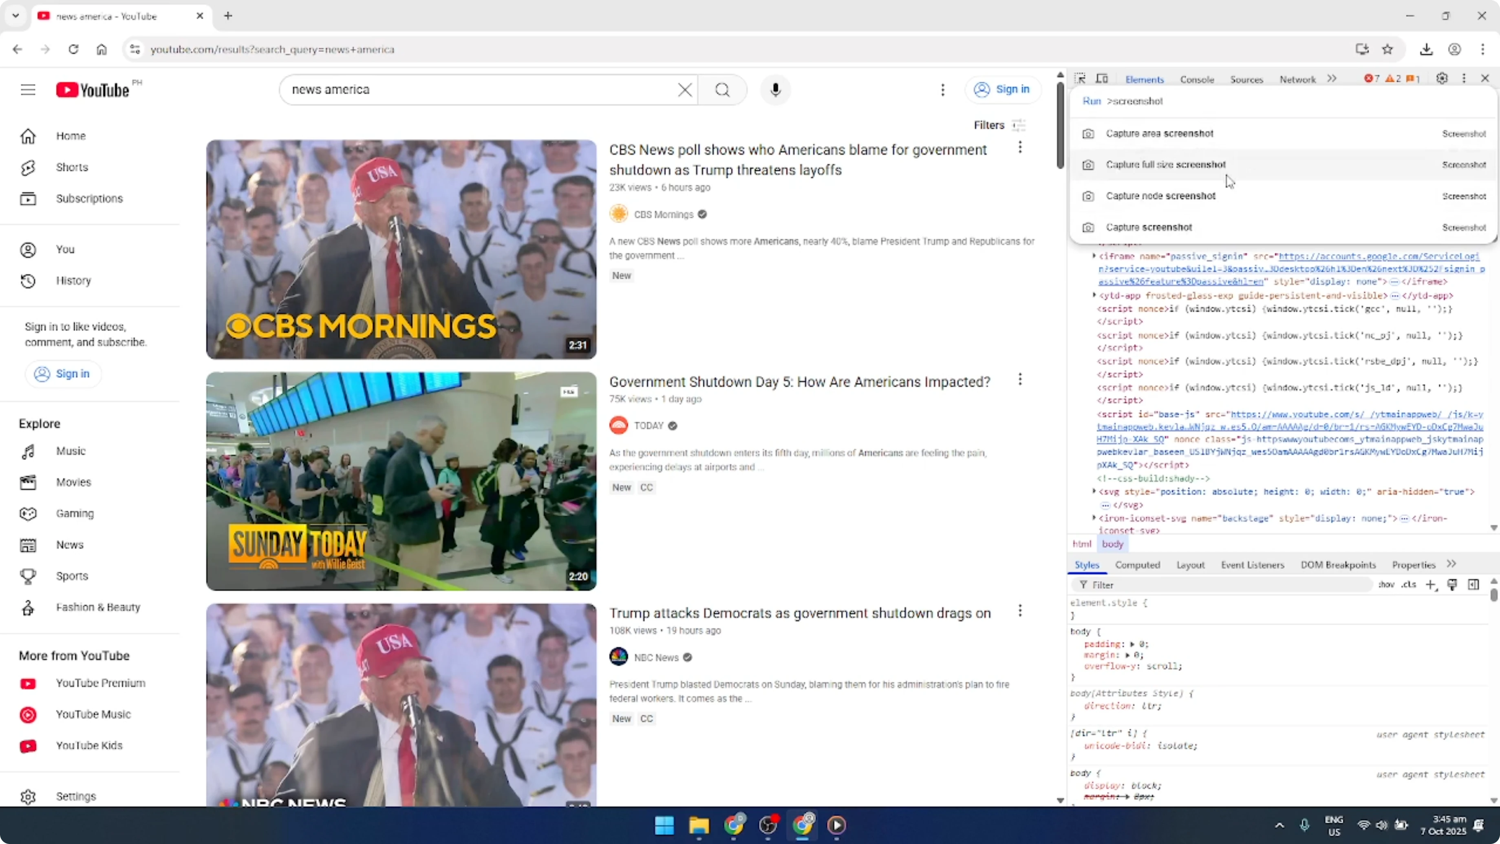Open the DOM Breakpoints tab
Viewport: 1500px width, 844px height.
1337,565
